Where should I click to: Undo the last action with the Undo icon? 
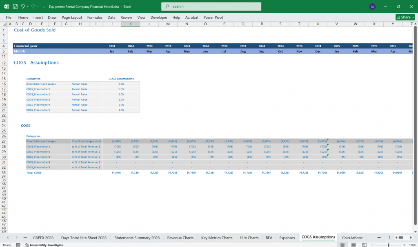tap(22, 6)
